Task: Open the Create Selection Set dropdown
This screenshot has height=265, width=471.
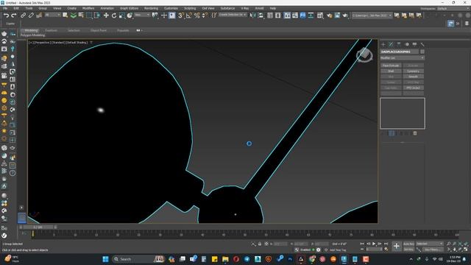Action: [x=233, y=15]
